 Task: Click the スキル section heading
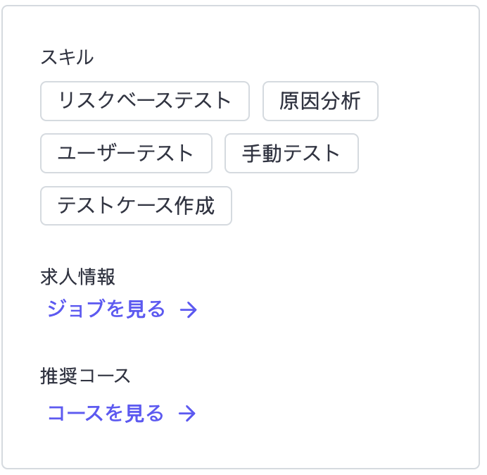(x=67, y=58)
